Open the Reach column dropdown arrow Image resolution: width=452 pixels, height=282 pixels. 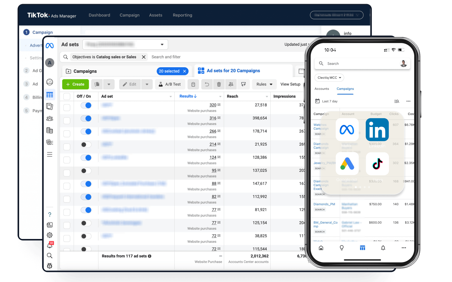(x=267, y=97)
